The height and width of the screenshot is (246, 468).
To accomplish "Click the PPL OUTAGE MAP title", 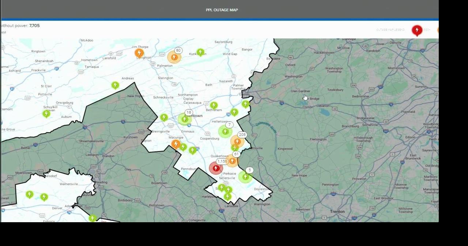I will coord(222,10).
